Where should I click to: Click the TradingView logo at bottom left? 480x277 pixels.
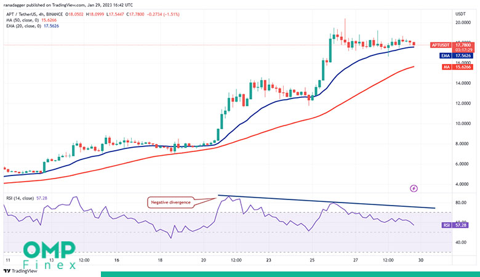[x=20, y=271]
